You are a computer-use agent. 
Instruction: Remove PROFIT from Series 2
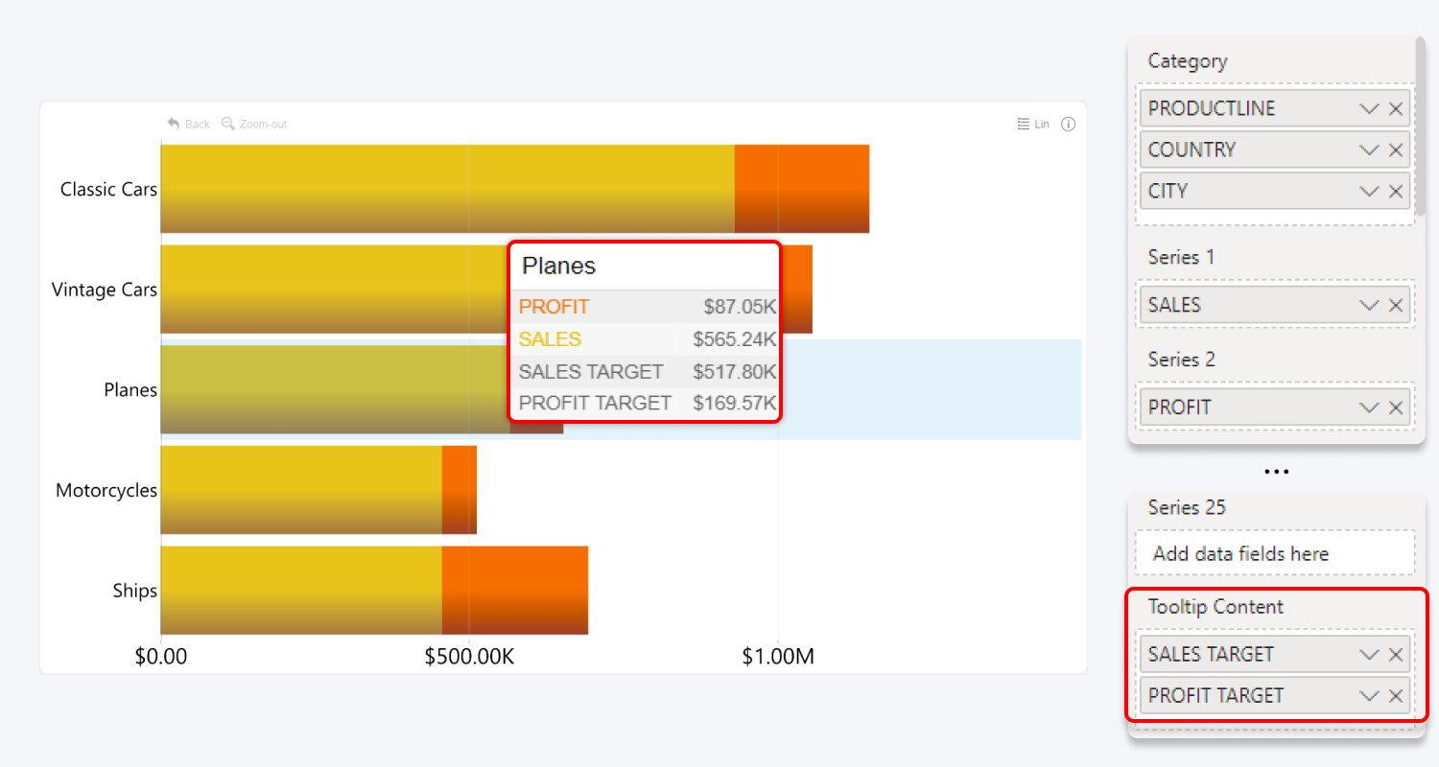click(x=1396, y=407)
